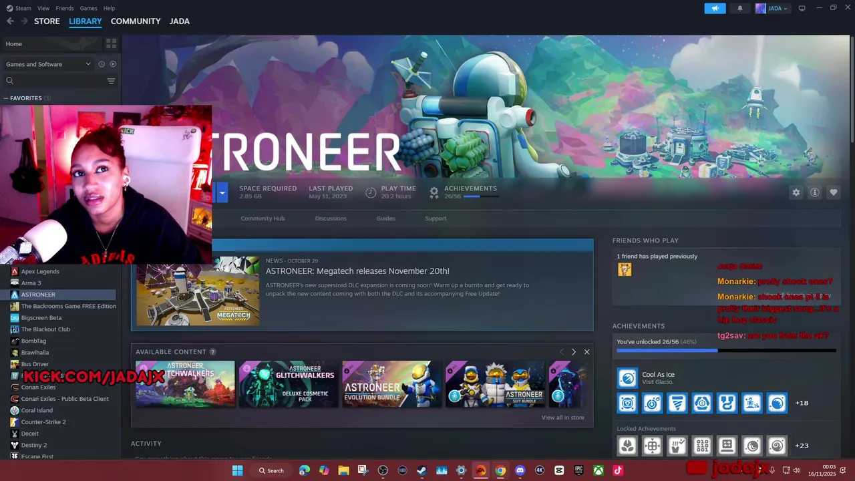Click the Home library button
The width and height of the screenshot is (855, 481).
pos(51,43)
